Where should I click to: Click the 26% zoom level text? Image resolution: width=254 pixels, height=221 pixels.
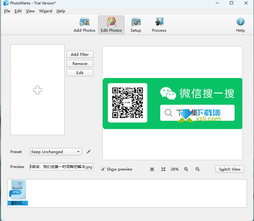point(175,169)
